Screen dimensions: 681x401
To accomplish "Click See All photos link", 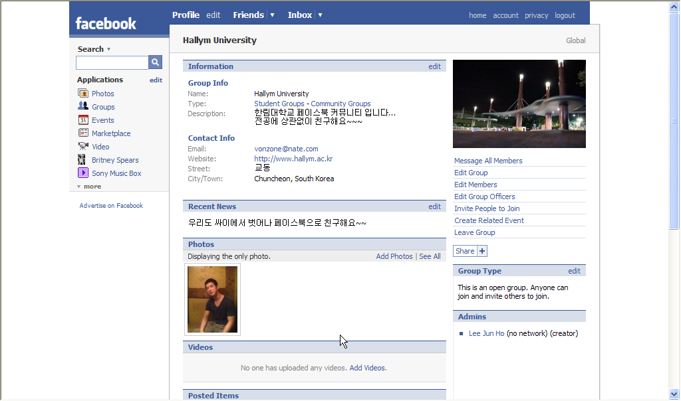I will tap(430, 256).
